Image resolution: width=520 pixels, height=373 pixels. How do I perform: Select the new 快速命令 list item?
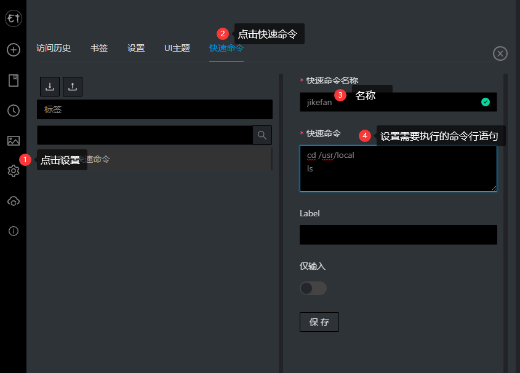click(x=154, y=159)
